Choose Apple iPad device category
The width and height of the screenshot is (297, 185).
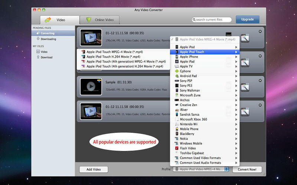(x=205, y=61)
